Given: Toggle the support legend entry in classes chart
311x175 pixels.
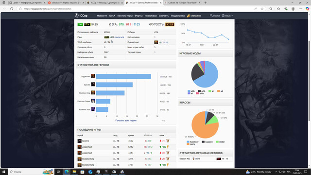Looking at the screenshot, I should pos(207,142).
